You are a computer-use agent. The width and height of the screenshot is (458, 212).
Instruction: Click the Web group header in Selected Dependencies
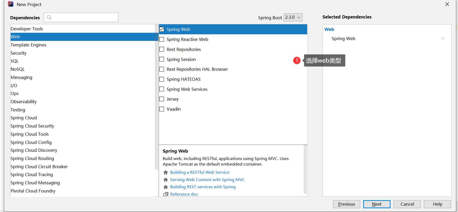tap(329, 29)
